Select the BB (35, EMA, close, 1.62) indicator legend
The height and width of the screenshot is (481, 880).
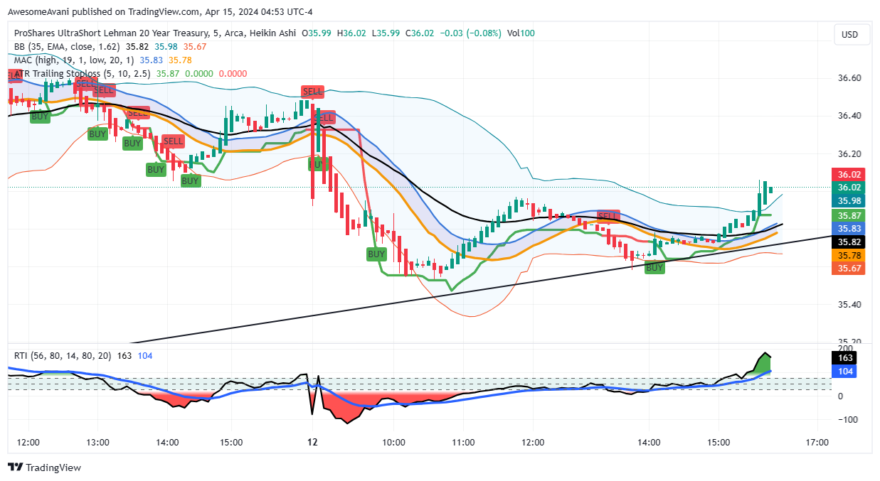tap(68, 47)
